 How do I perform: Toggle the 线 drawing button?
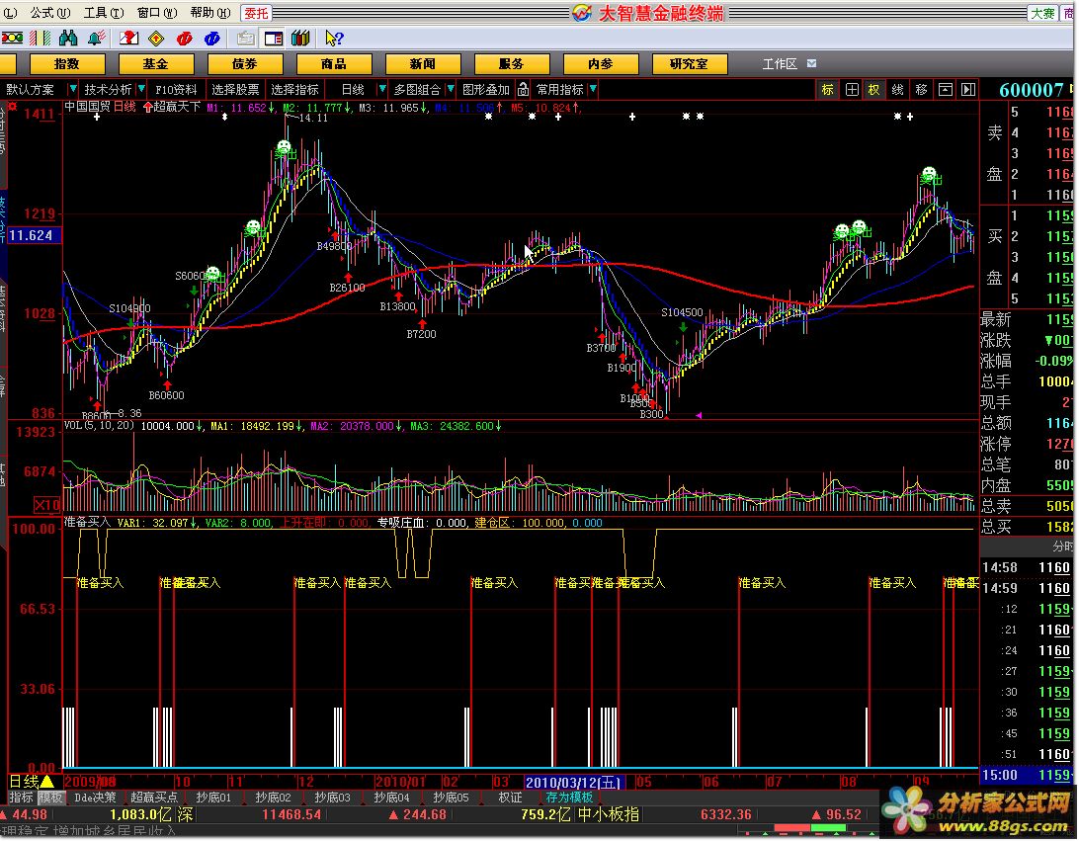click(897, 90)
